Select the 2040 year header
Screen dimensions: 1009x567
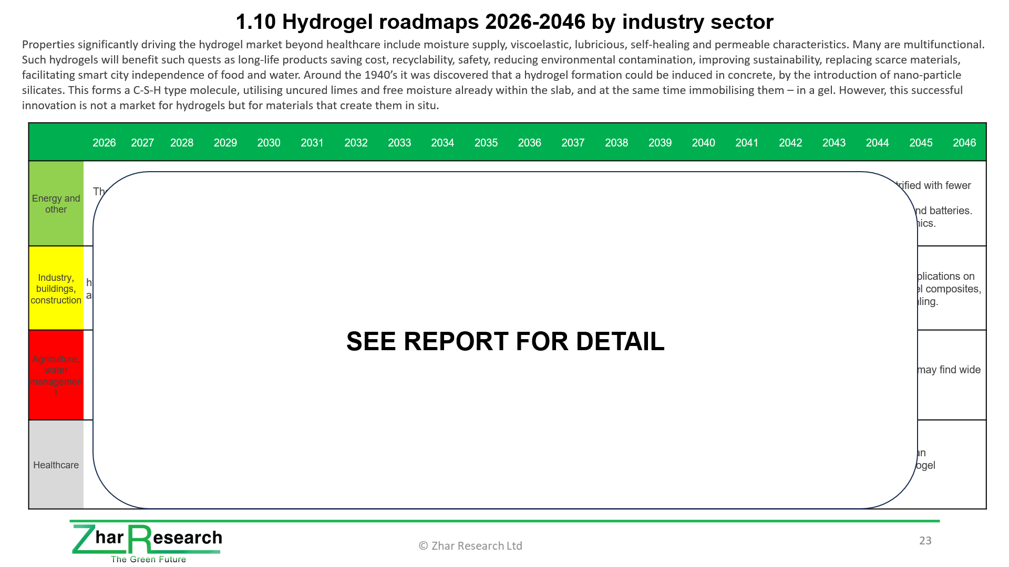coord(703,143)
